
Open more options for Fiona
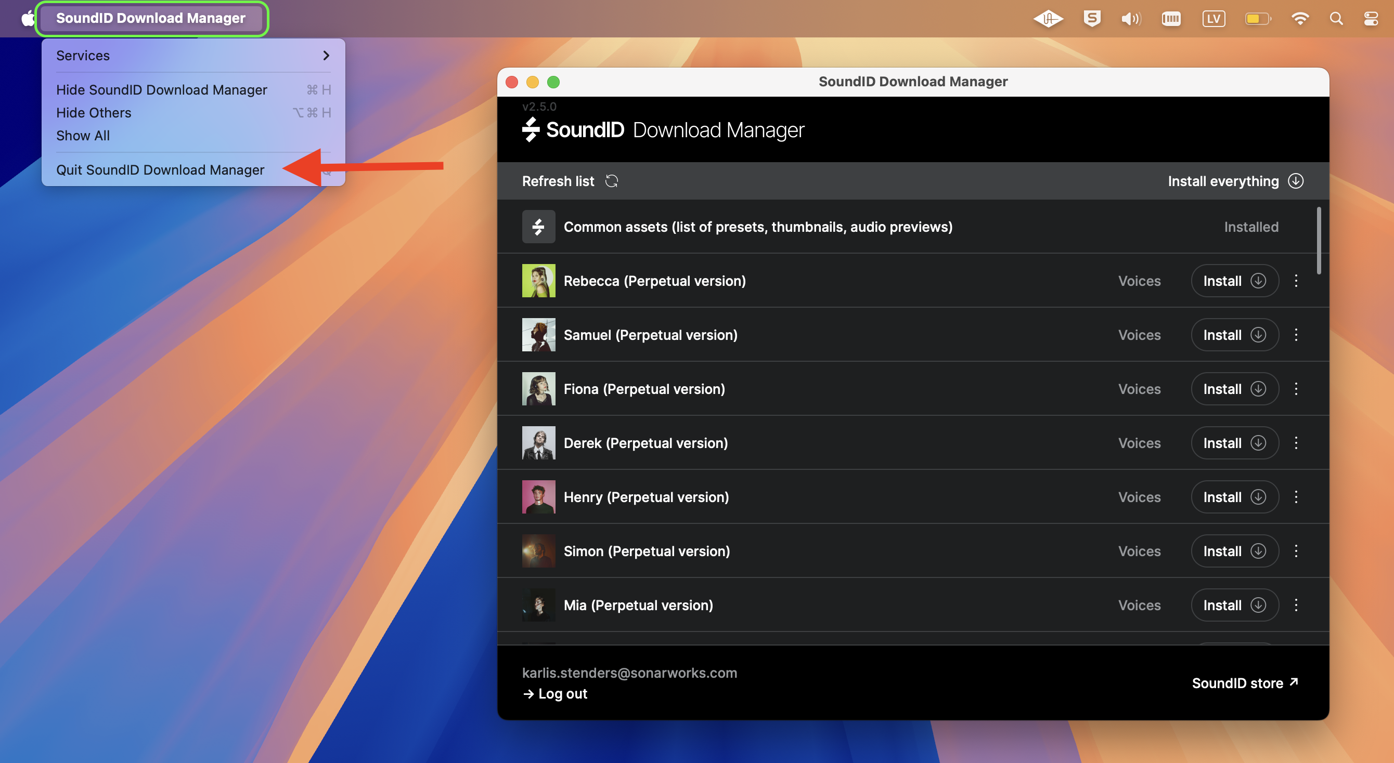tap(1296, 389)
